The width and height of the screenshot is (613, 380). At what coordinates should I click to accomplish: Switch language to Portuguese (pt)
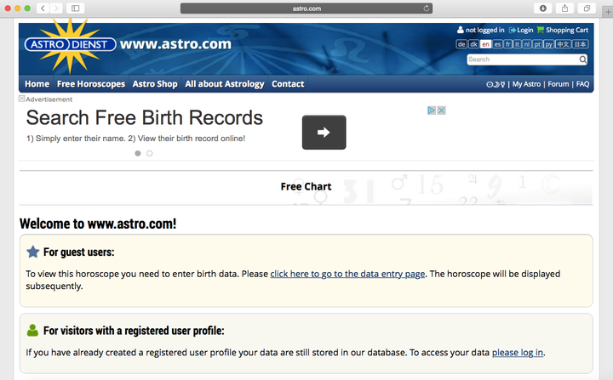(x=538, y=44)
